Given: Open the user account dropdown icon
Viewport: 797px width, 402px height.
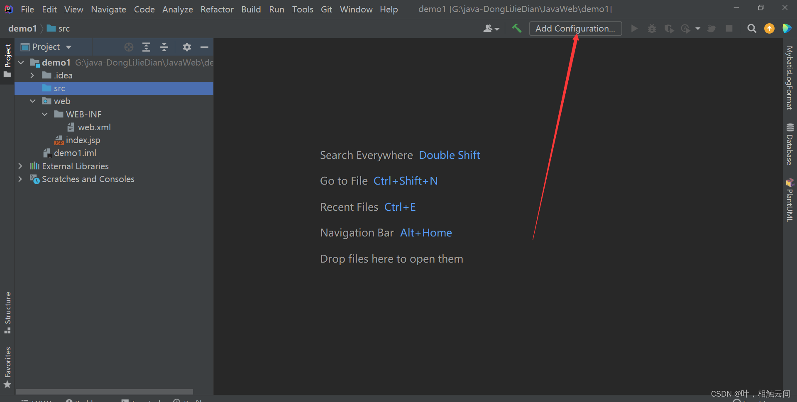Looking at the screenshot, I should tap(491, 28).
